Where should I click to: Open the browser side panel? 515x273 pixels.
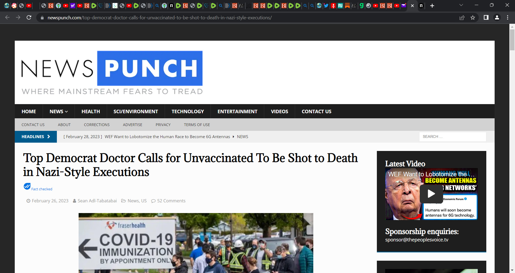click(x=486, y=17)
